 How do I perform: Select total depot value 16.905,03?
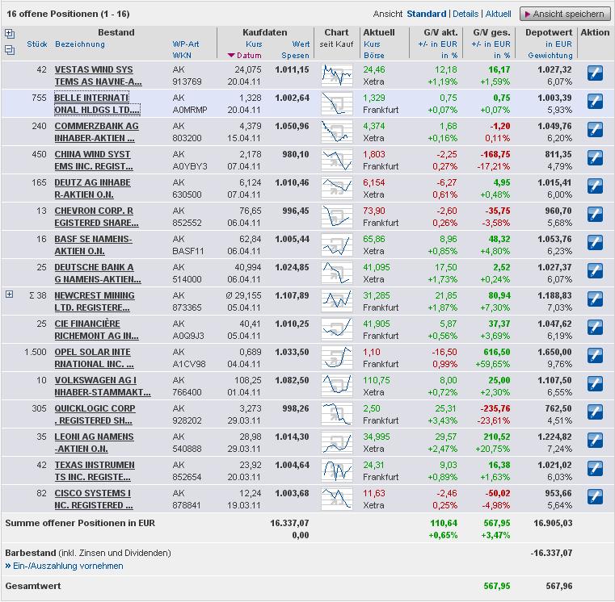(x=553, y=523)
